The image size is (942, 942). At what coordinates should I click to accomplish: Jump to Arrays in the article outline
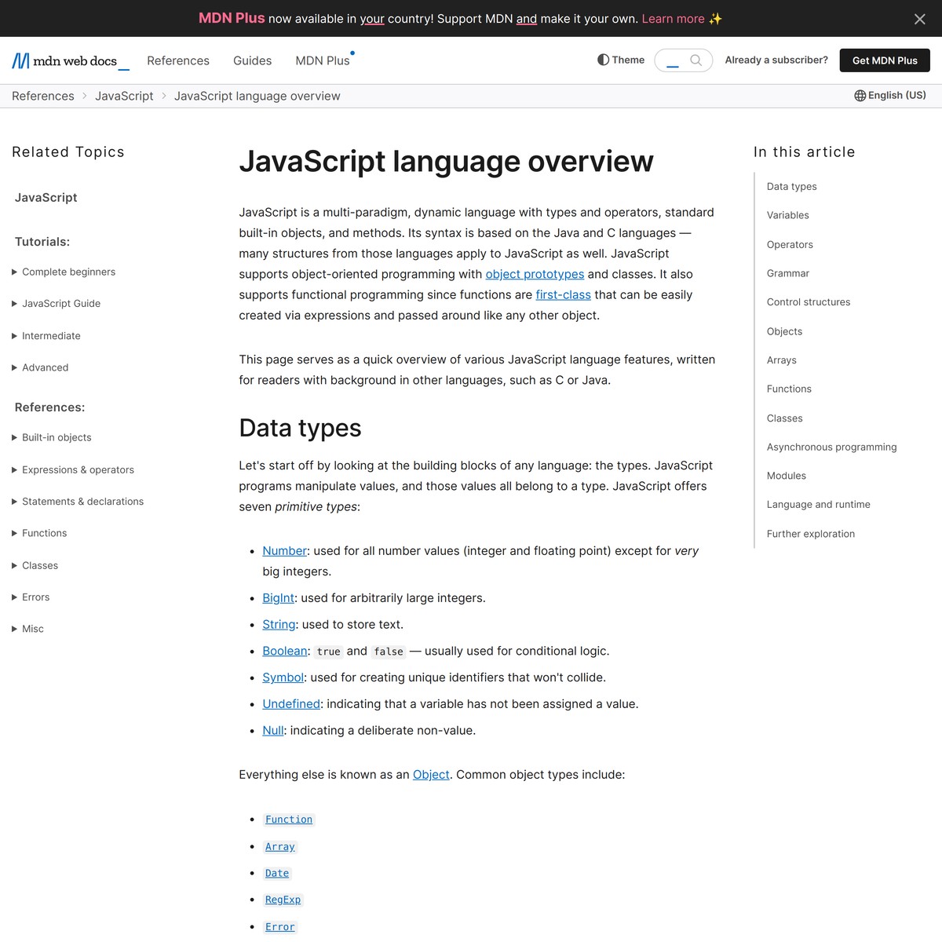[x=782, y=360]
